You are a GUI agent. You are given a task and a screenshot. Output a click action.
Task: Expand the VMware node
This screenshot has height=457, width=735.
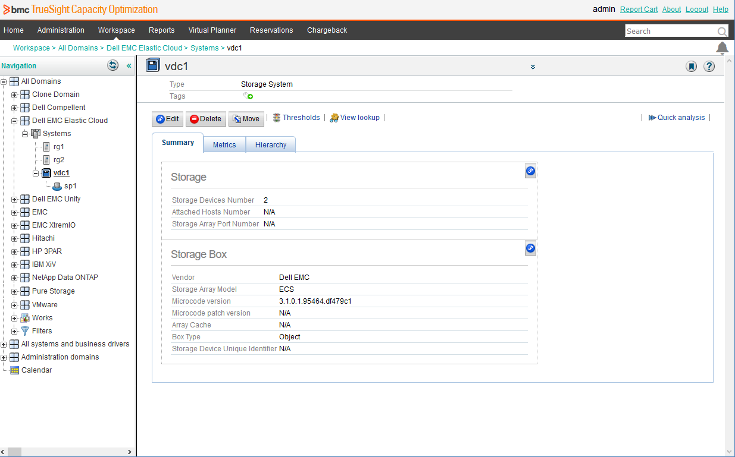pyautogui.click(x=14, y=305)
